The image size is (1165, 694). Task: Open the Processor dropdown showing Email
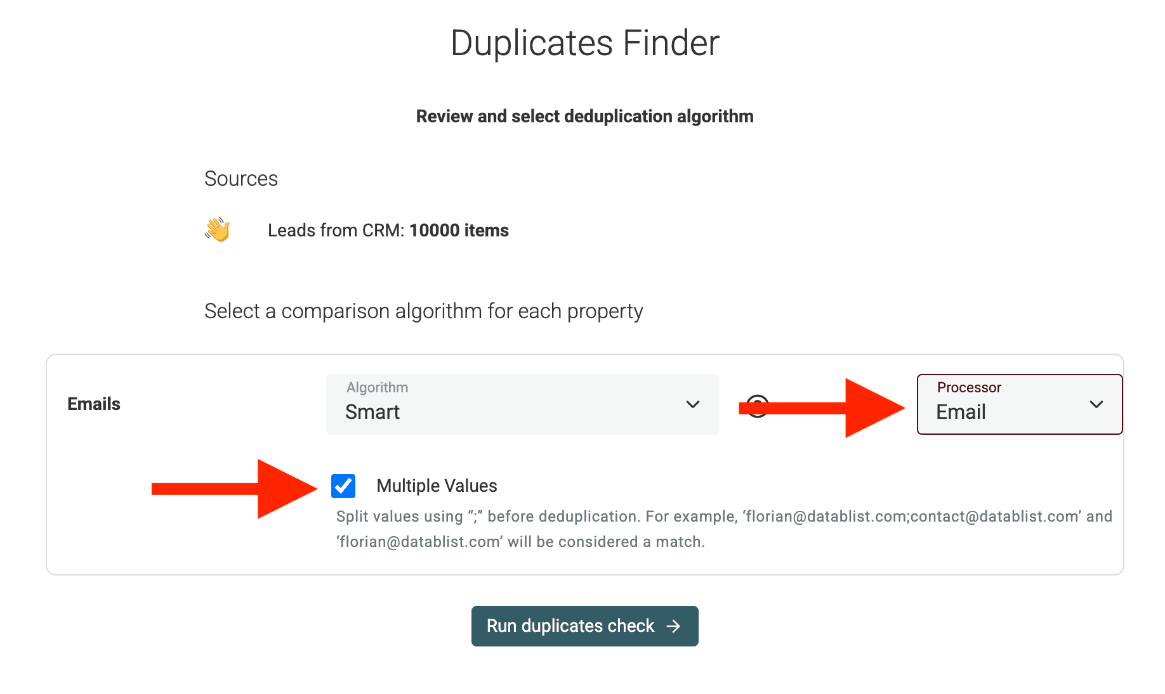[x=1018, y=404]
